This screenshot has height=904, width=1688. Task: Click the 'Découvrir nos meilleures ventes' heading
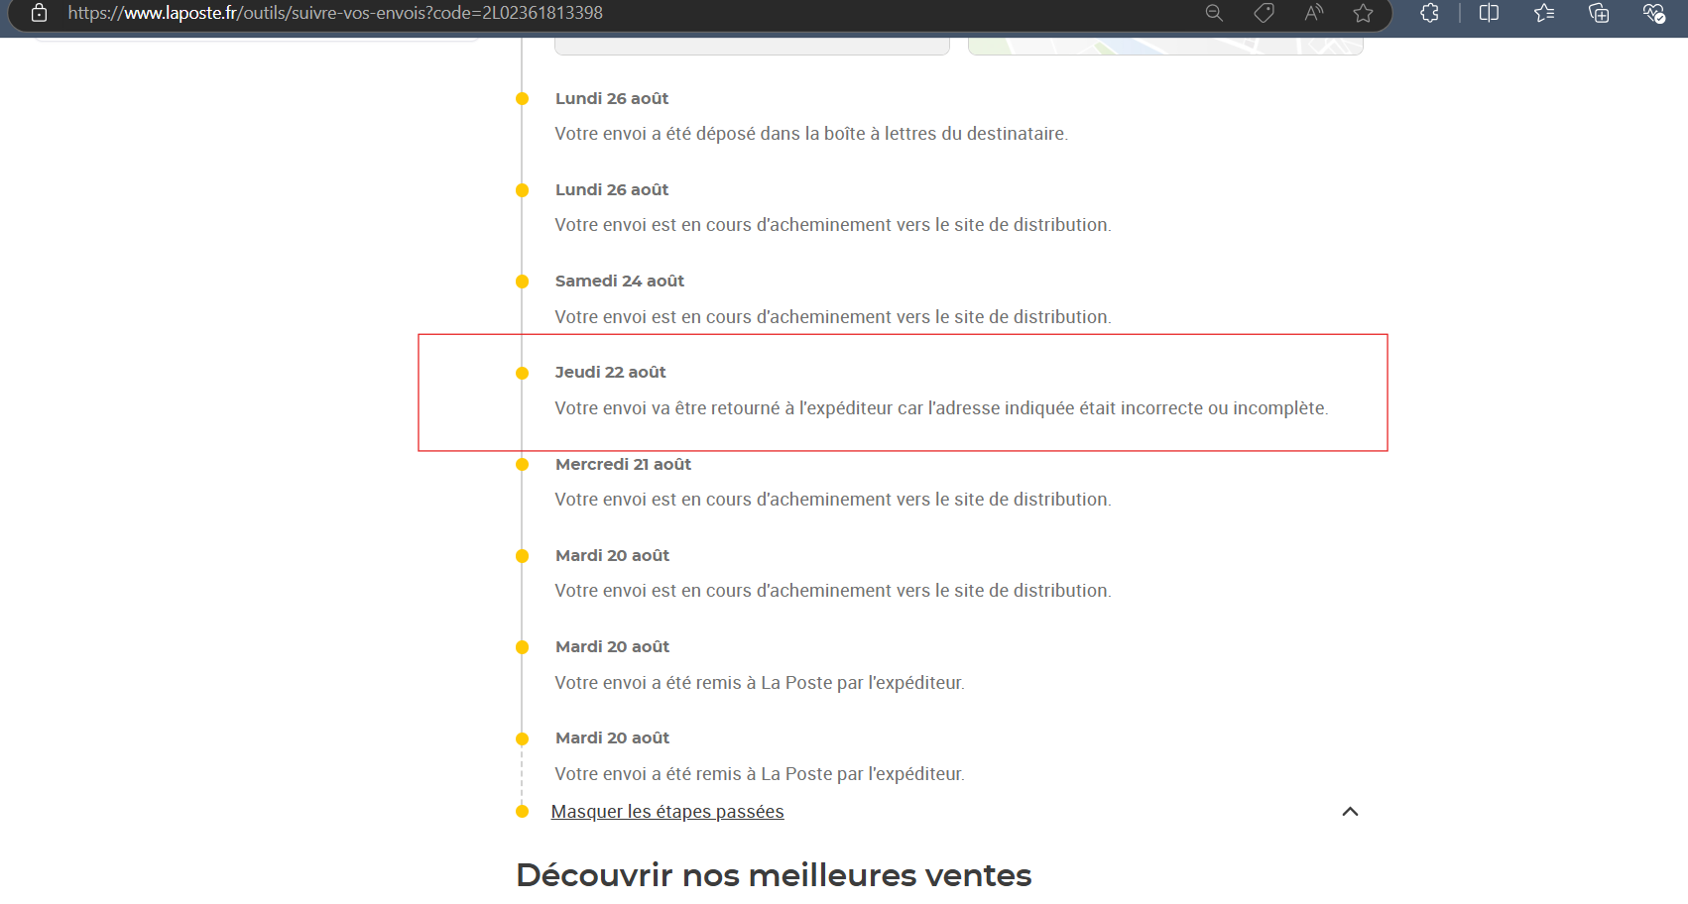774,875
